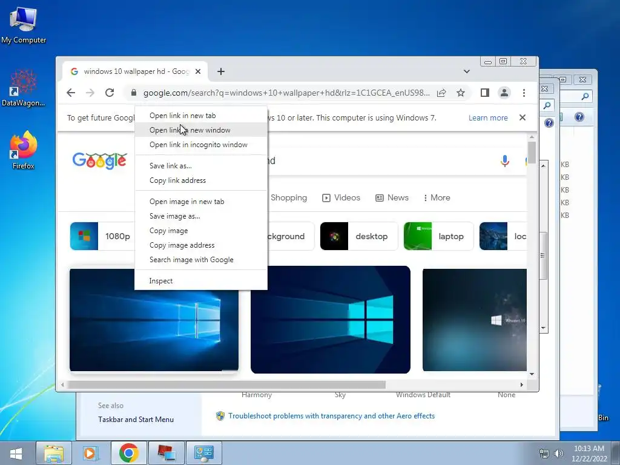Click Learn more in notice bar
Image resolution: width=620 pixels, height=465 pixels.
point(488,118)
